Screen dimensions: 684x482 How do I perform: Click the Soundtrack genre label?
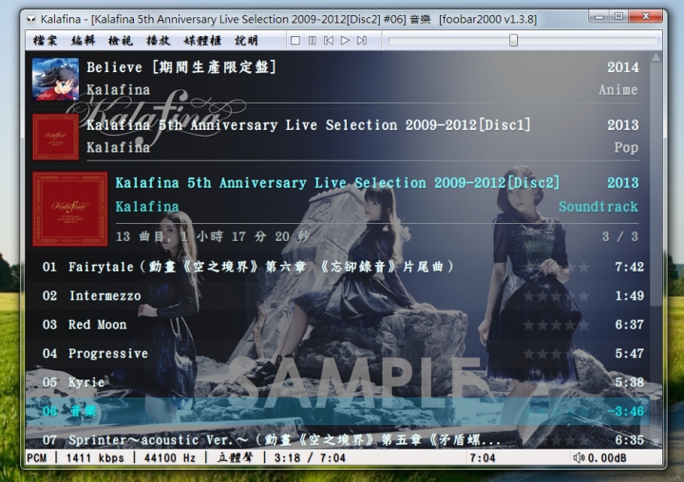coord(598,207)
